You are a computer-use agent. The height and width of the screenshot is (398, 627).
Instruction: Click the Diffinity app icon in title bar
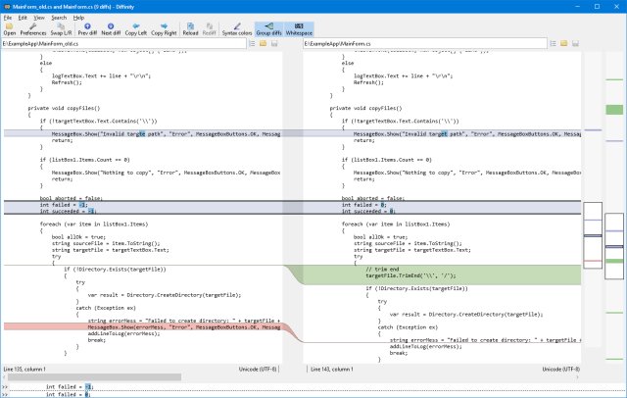pos(7,7)
